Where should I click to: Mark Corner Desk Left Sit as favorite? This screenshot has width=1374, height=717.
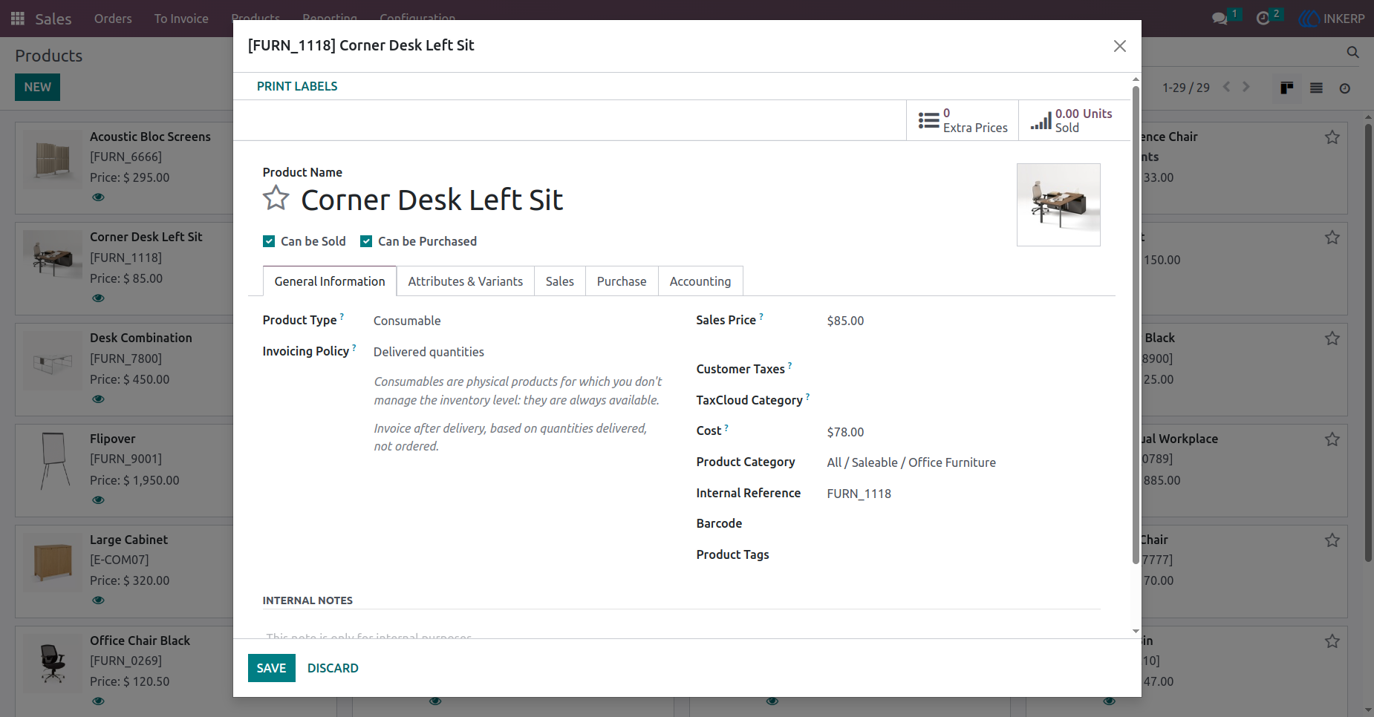pyautogui.click(x=276, y=198)
